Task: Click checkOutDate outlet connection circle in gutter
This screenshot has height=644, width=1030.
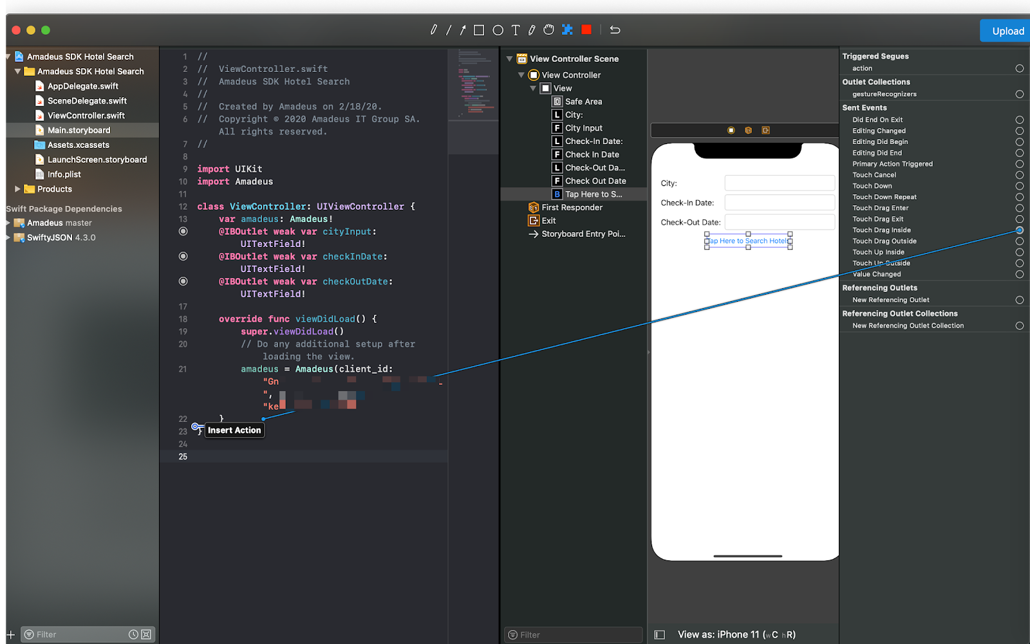Action: 183,281
